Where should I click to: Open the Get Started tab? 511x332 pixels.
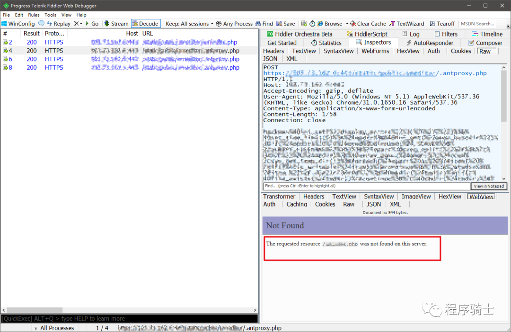coord(282,43)
